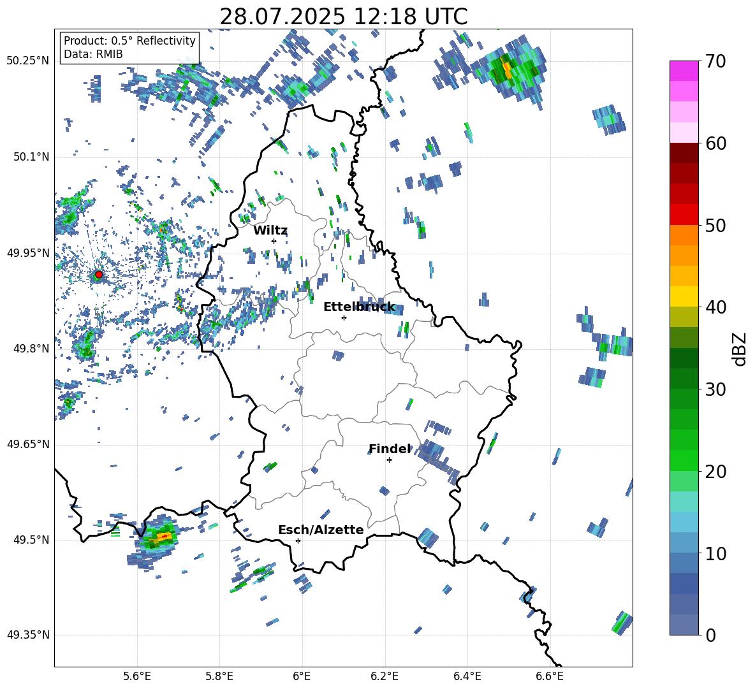Click the 40 tick on colorbar
755x689 pixels.
tap(715, 307)
